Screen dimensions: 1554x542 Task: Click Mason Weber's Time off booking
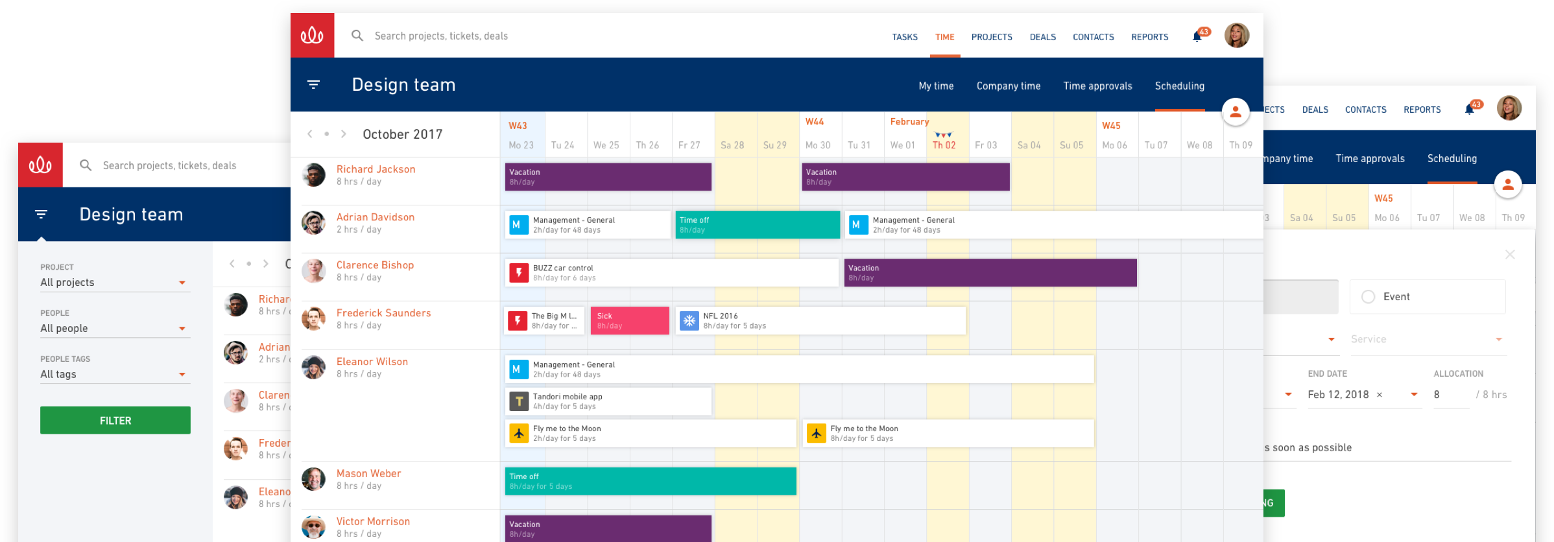pyautogui.click(x=651, y=481)
